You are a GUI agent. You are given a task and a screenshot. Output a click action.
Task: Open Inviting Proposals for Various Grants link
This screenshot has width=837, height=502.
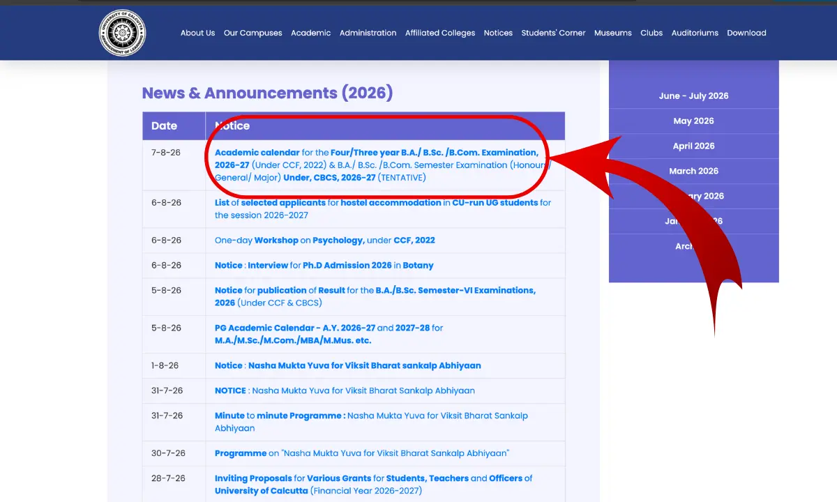pos(373,485)
